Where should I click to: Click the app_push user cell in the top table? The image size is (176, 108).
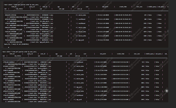point(81,40)
